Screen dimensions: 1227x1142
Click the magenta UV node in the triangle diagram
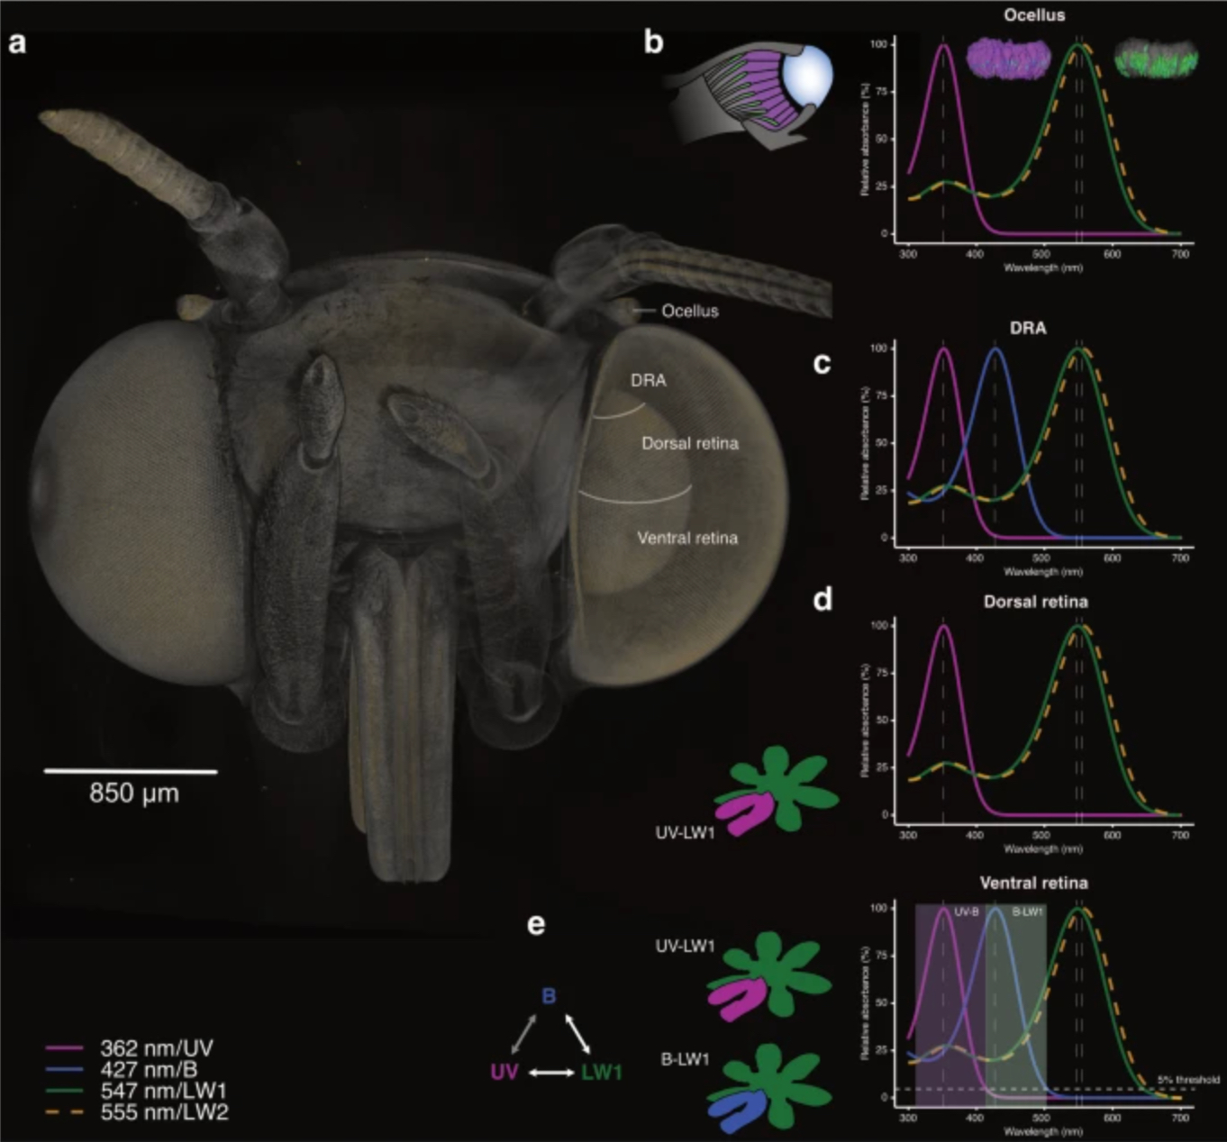(x=504, y=1073)
